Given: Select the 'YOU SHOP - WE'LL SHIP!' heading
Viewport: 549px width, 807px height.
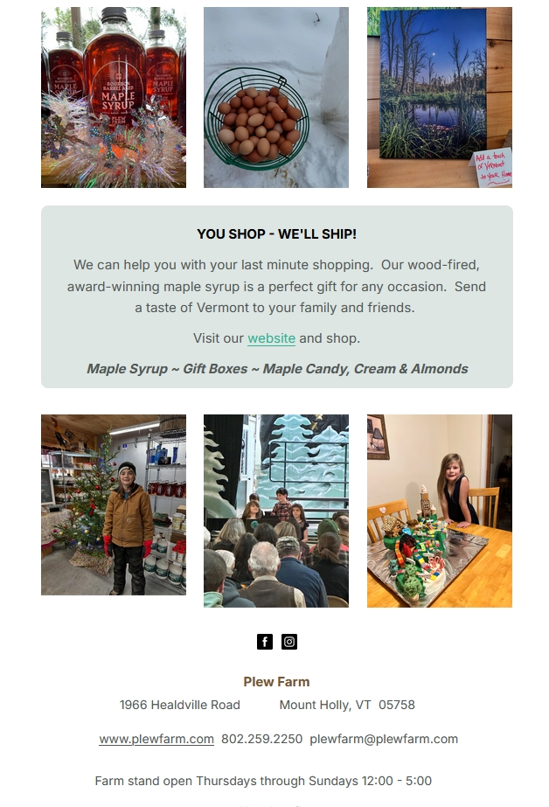Looking at the screenshot, I should (277, 234).
